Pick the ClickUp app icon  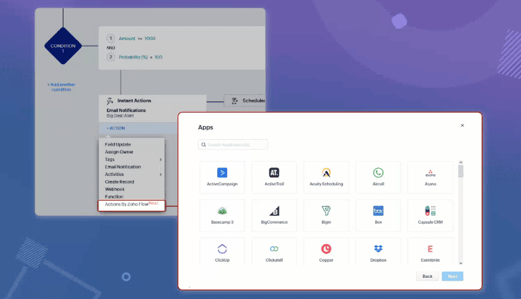click(222, 249)
